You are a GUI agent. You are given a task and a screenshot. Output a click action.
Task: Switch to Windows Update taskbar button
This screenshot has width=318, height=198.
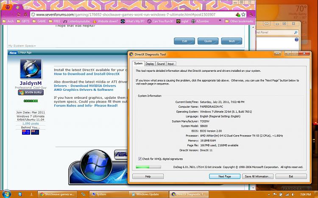(148, 194)
